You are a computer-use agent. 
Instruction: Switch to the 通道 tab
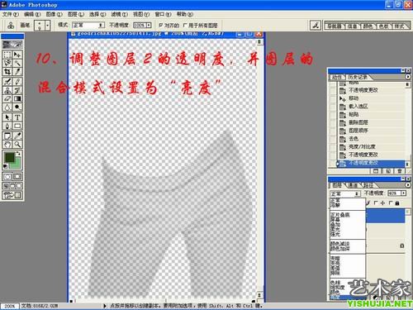point(353,185)
